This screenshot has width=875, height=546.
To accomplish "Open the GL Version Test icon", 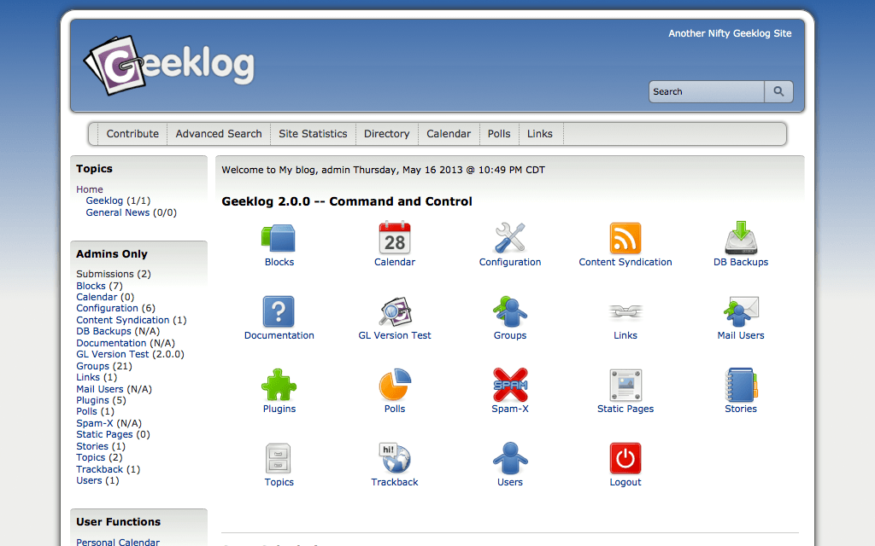I will point(395,311).
